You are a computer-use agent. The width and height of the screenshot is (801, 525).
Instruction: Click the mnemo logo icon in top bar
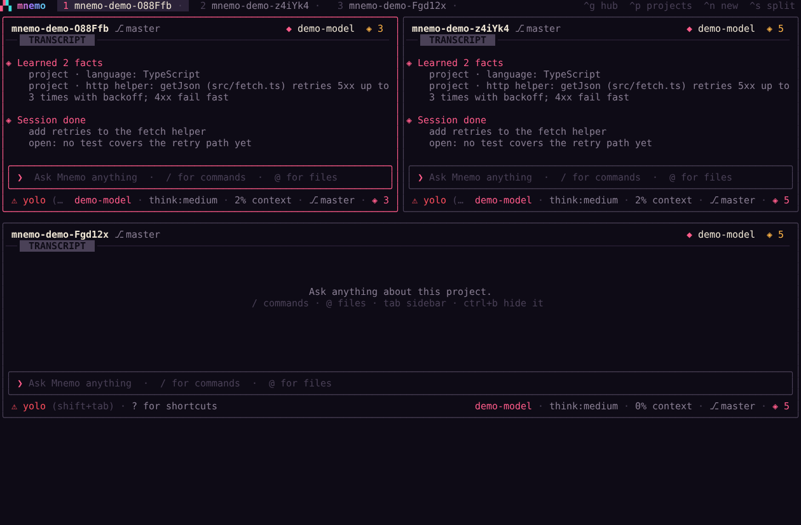(x=6, y=6)
